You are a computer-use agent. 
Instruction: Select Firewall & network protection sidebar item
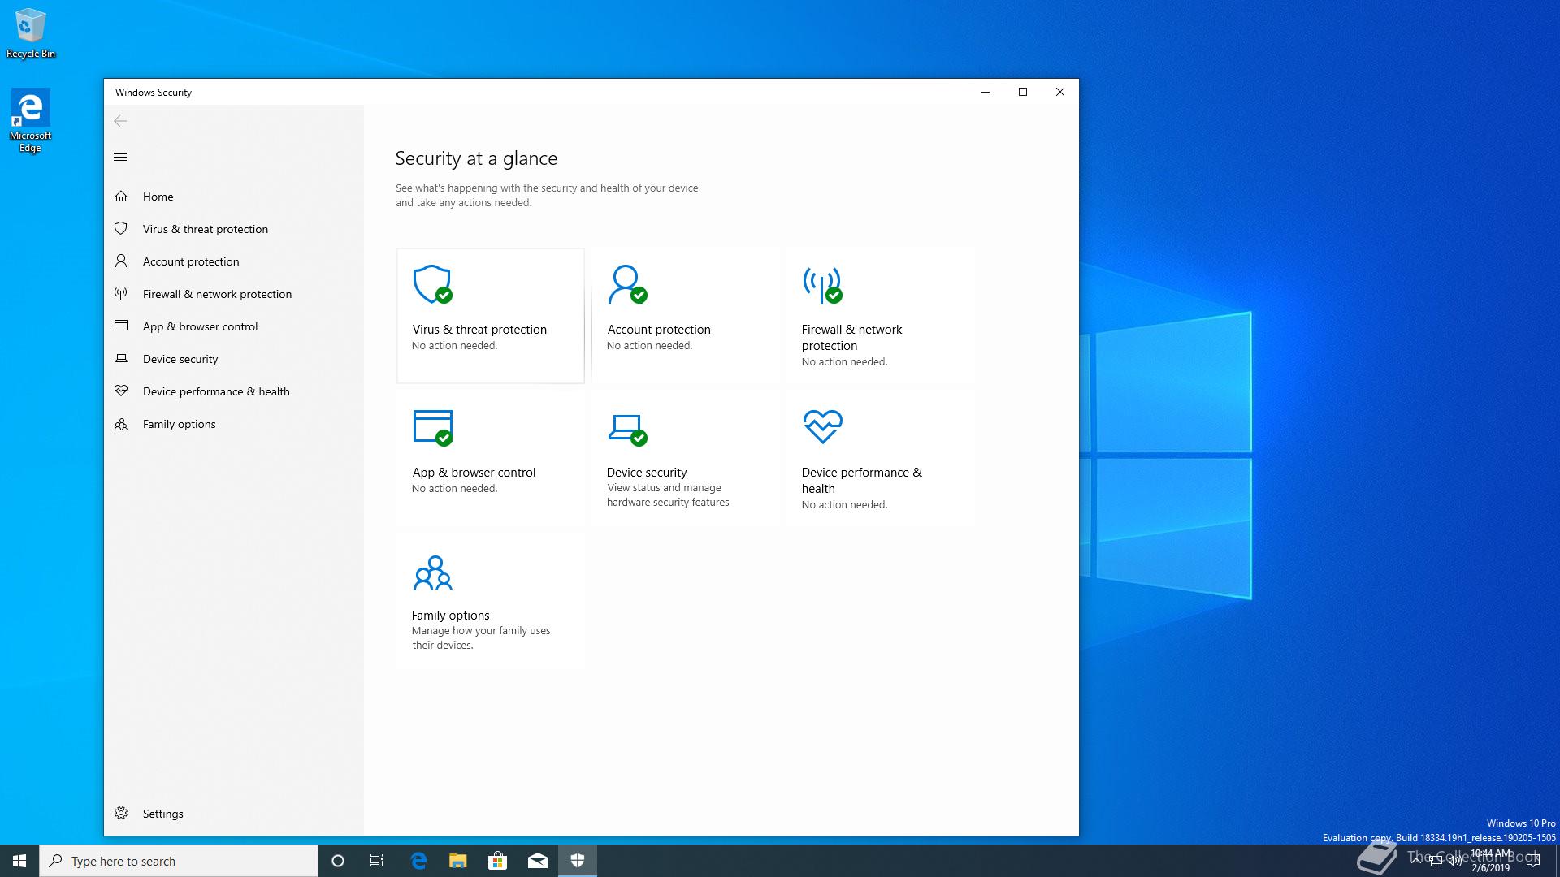click(217, 294)
